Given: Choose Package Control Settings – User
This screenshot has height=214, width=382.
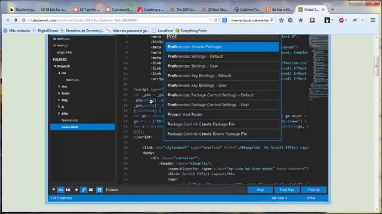Looking at the screenshot, I should (222, 105).
